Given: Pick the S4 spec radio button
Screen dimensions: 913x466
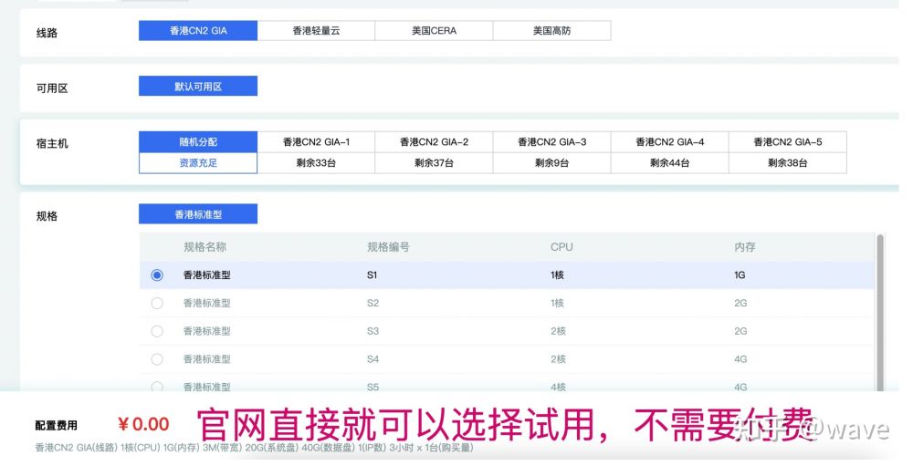Looking at the screenshot, I should [157, 359].
